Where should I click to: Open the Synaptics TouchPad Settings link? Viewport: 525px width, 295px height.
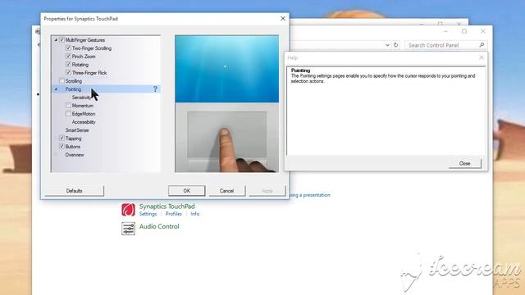pos(148,214)
